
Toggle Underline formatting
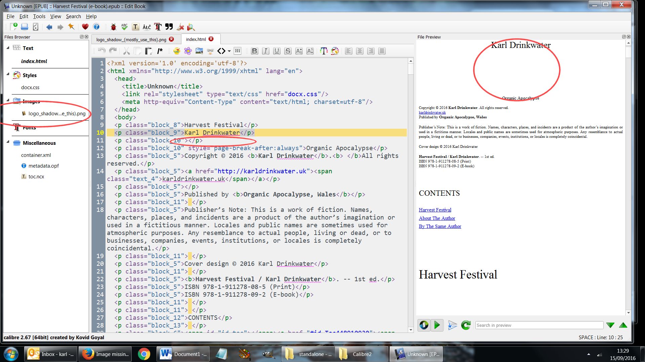277,51
